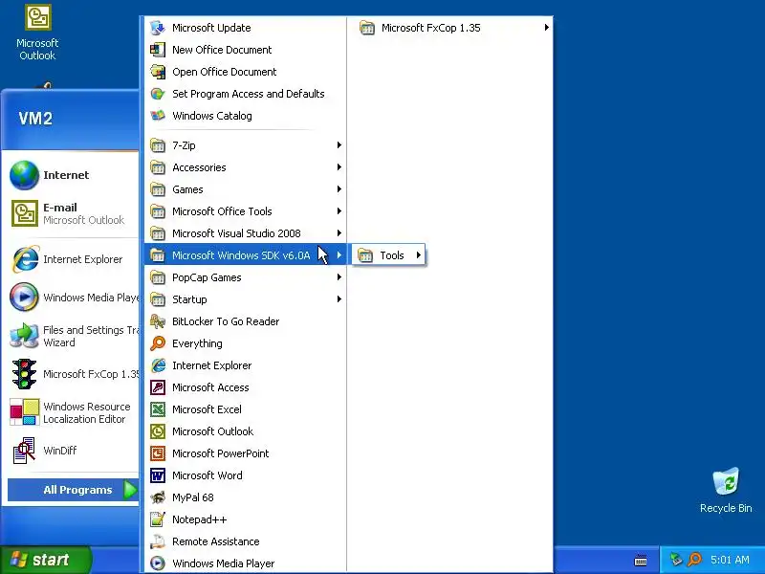The image size is (765, 574).
Task: Select the 7-Zip folder label
Action: tap(184, 145)
